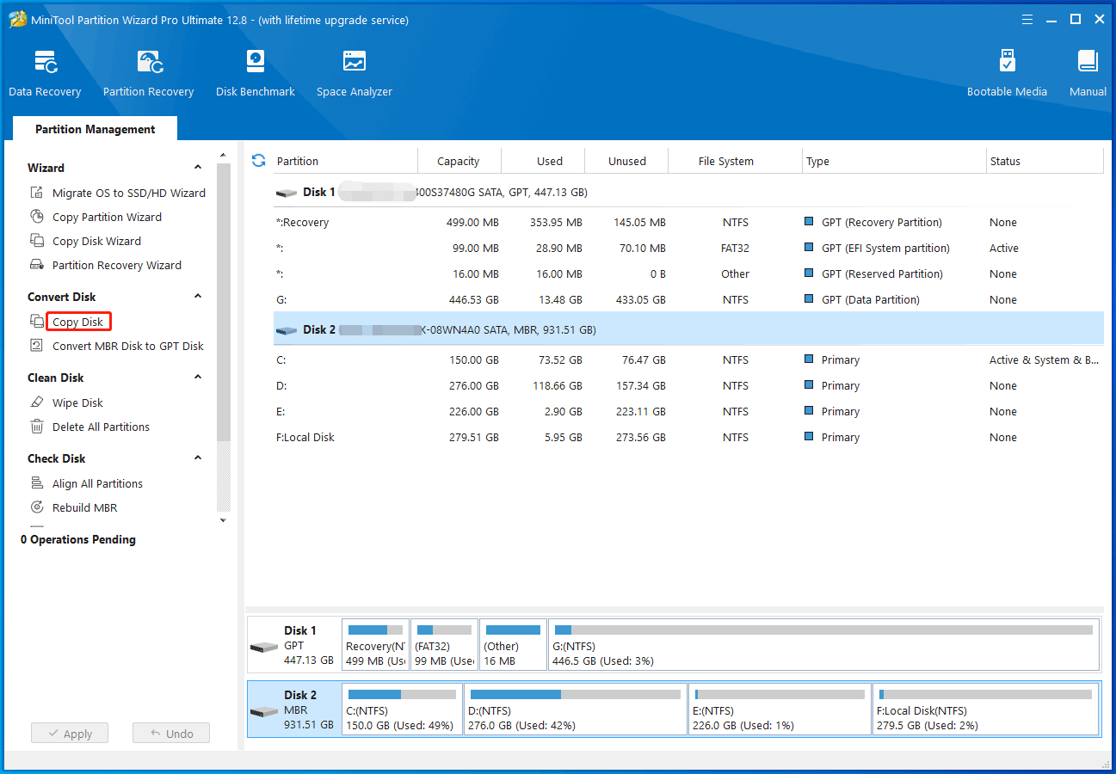Click Delete All Partitions trash icon
The image size is (1116, 774).
(x=37, y=427)
